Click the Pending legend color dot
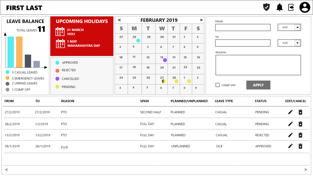The image size is (313, 176). 57,86
